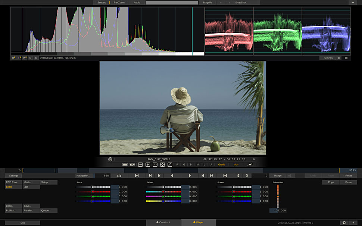Click the fit-to-view arrows icon

pyautogui.click(x=162, y=164)
